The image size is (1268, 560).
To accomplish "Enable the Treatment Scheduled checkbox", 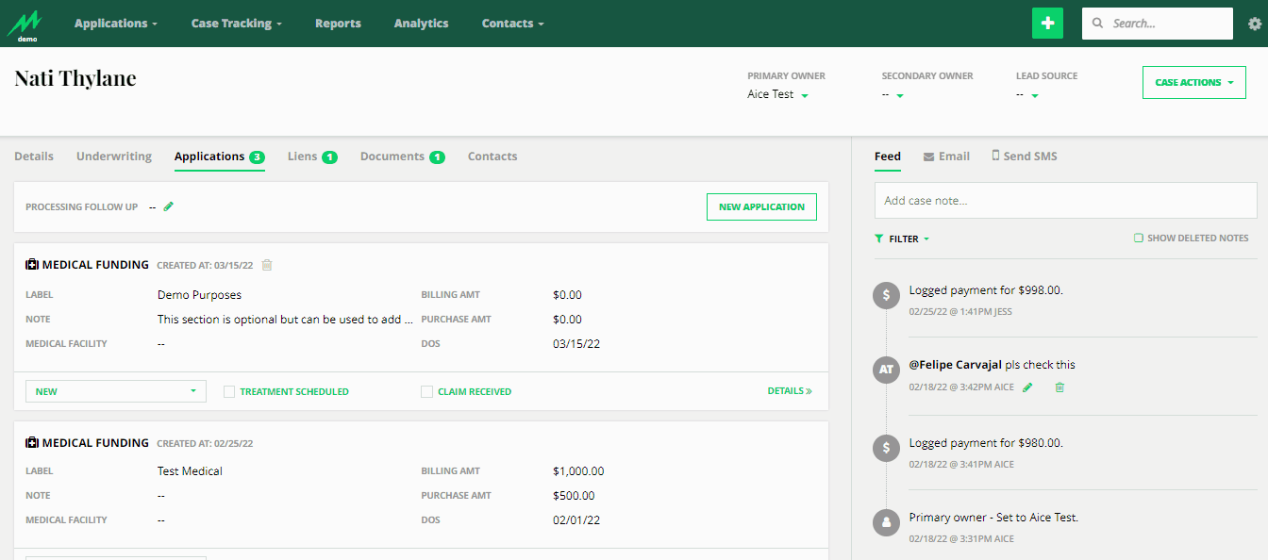I will click(229, 391).
